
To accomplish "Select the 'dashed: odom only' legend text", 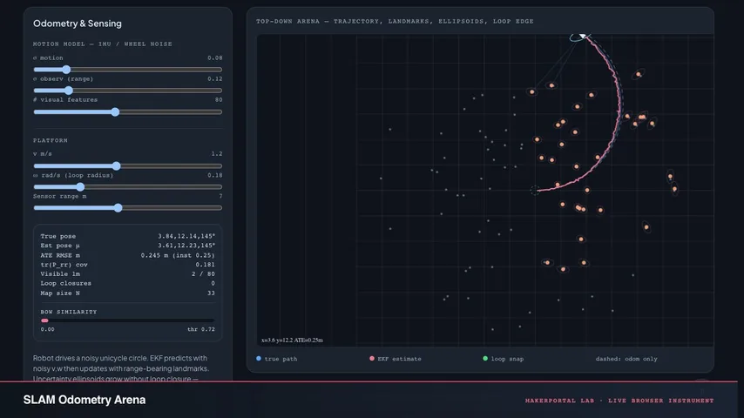I will pyautogui.click(x=626, y=359).
